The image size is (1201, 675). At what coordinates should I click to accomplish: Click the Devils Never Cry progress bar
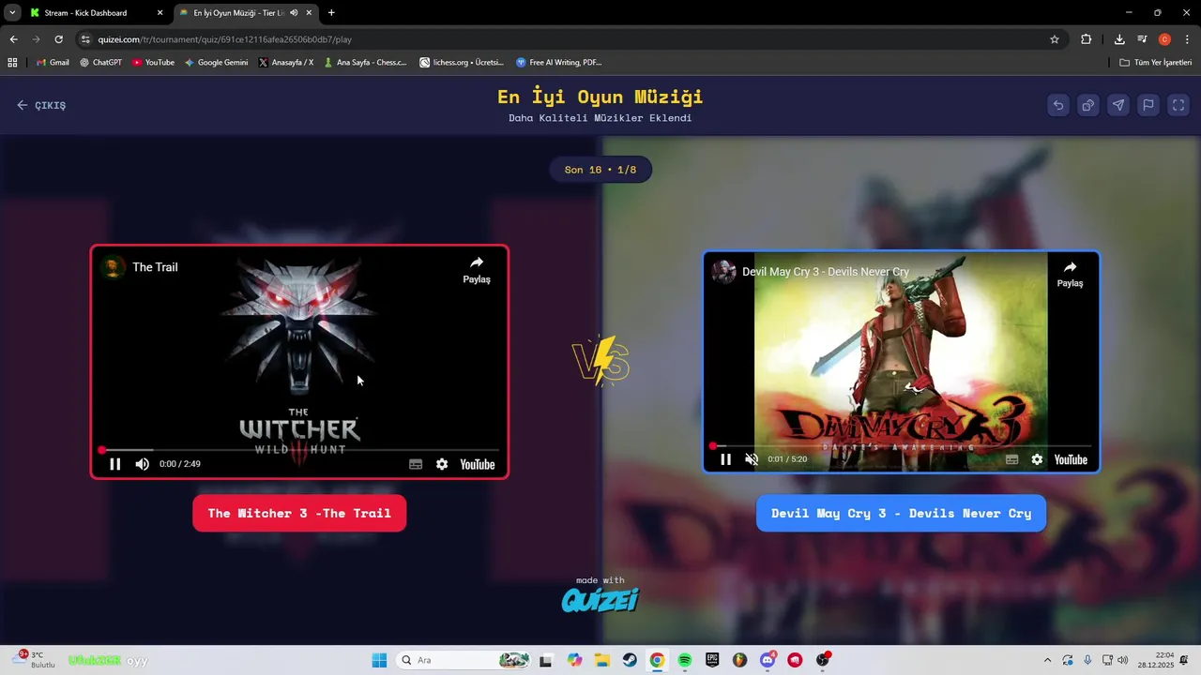pos(901,445)
